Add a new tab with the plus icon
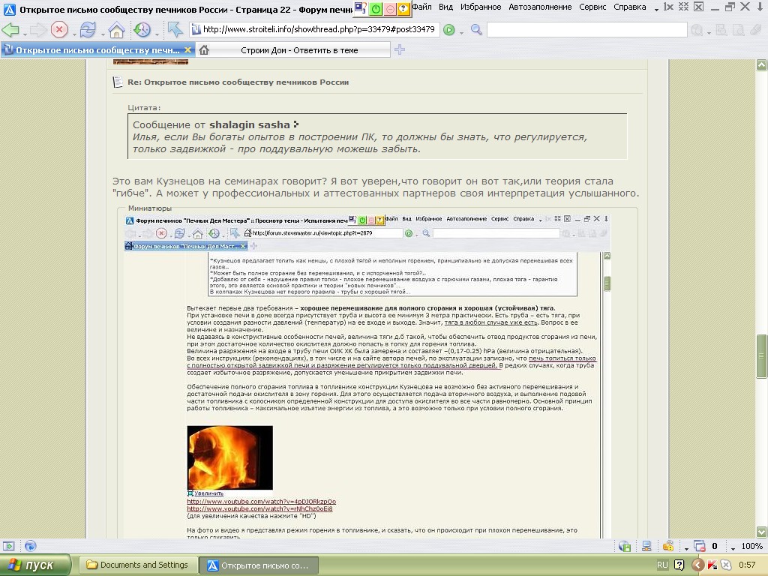Screen dimensions: 768x576 point(400,49)
